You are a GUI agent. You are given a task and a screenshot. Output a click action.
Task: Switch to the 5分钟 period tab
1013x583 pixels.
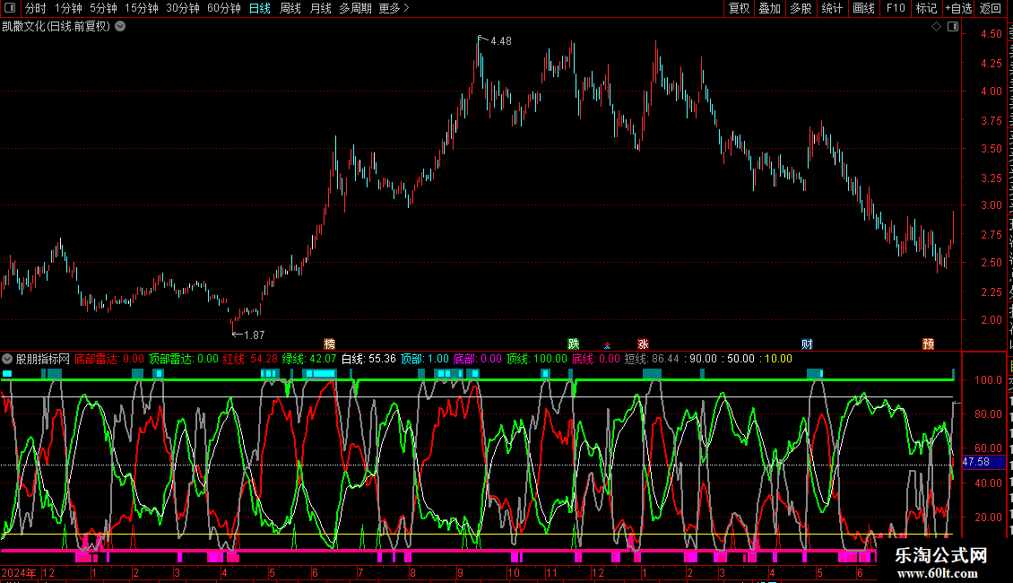(103, 8)
